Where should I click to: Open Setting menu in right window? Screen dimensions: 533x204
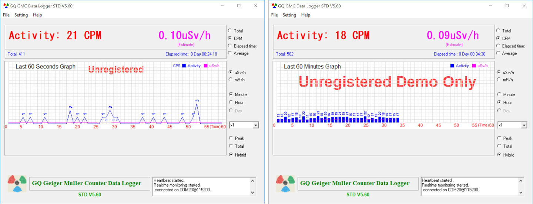point(289,15)
